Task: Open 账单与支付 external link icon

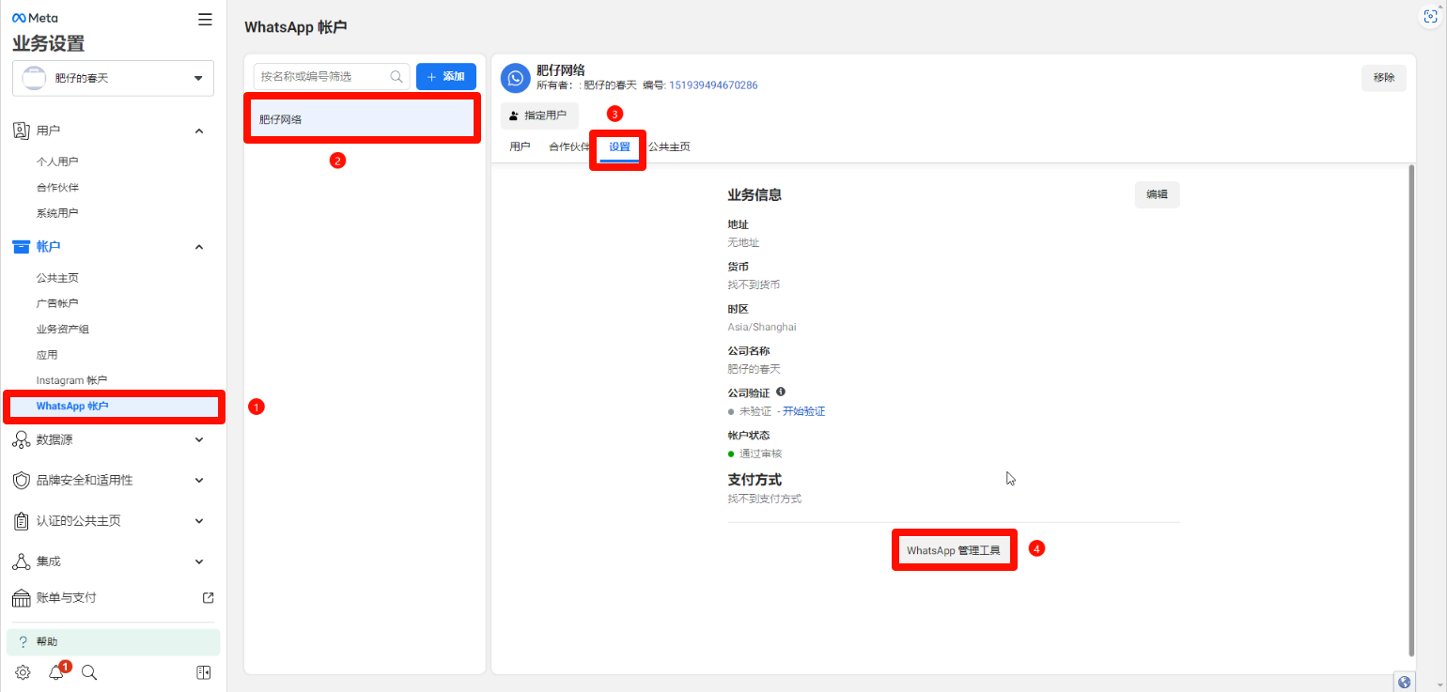Action: coord(209,598)
